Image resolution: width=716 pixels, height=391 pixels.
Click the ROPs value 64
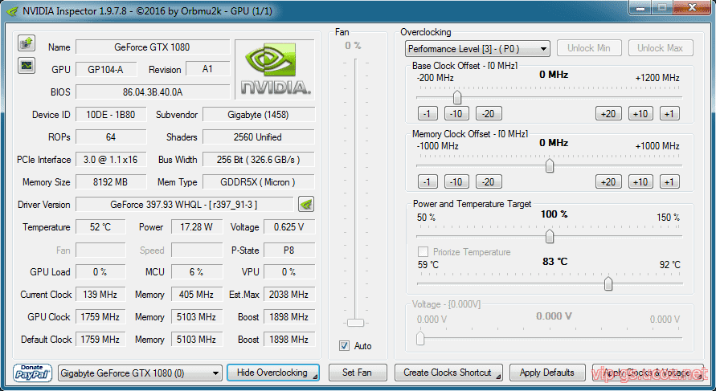(111, 136)
